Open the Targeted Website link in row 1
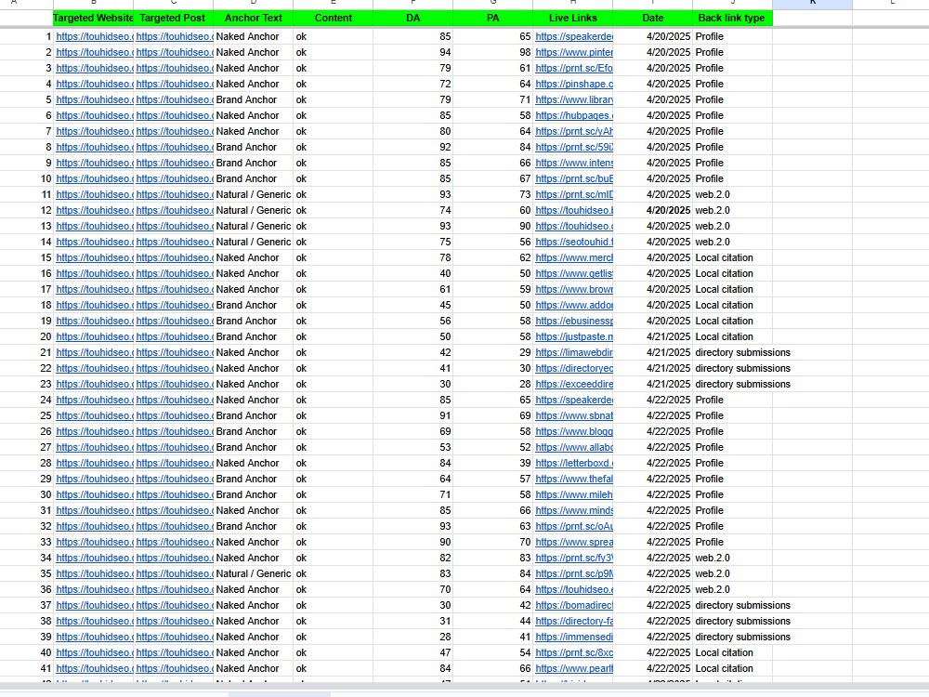 point(95,36)
